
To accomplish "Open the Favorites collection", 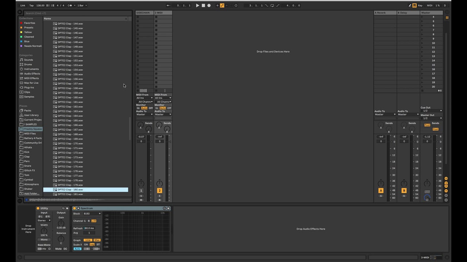I will click(30, 23).
